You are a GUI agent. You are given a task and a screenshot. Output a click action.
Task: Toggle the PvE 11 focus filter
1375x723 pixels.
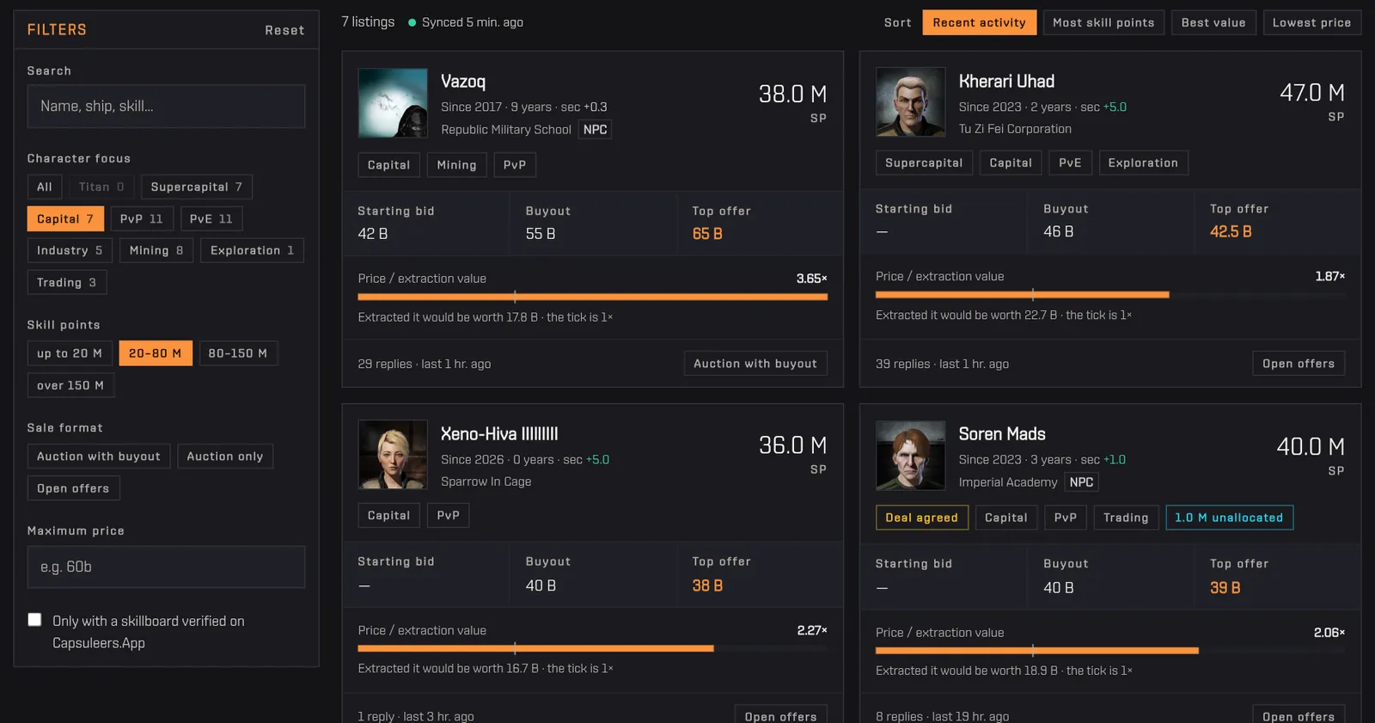pos(211,219)
